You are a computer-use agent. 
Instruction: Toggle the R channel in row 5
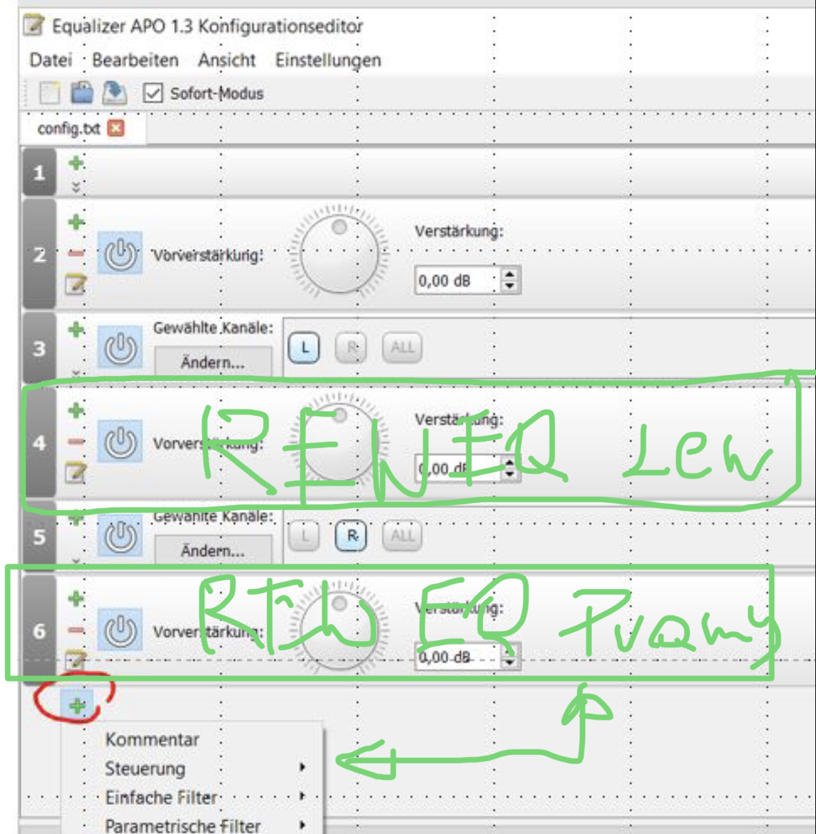point(352,536)
